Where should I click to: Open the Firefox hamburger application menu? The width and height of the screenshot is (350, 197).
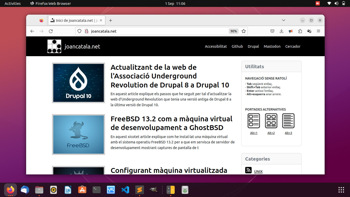[318, 31]
